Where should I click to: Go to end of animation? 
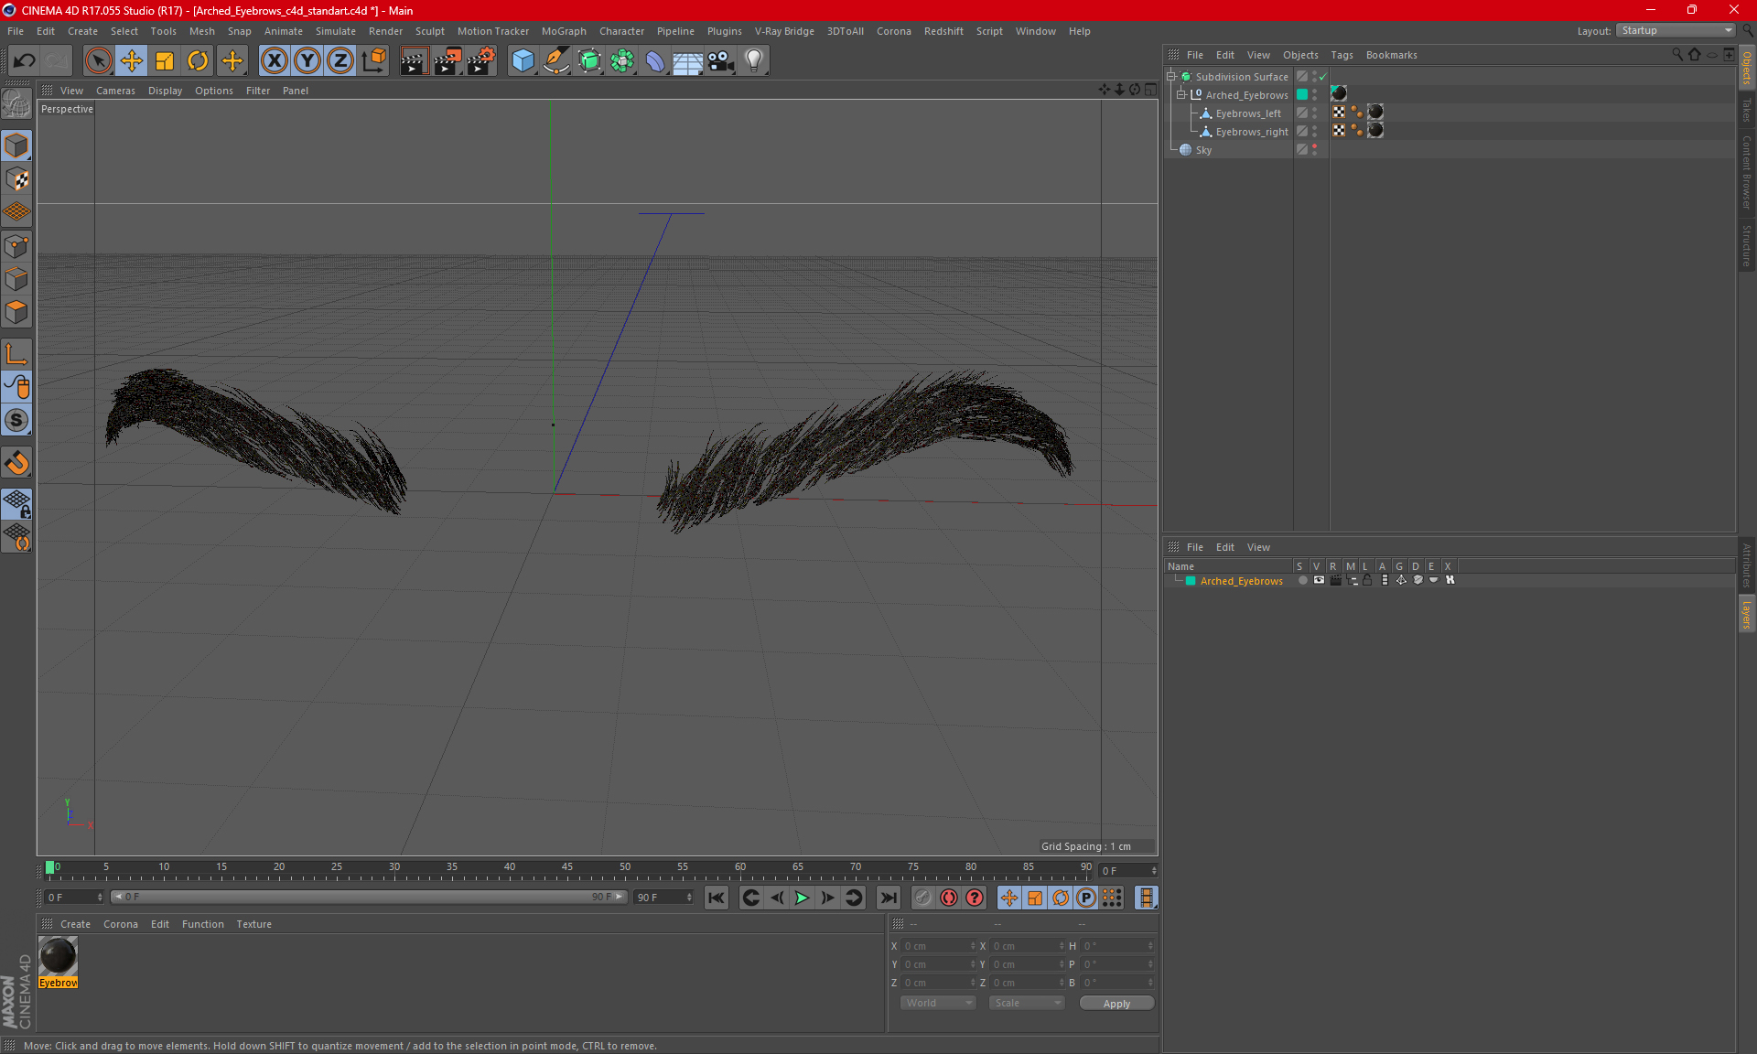click(888, 898)
